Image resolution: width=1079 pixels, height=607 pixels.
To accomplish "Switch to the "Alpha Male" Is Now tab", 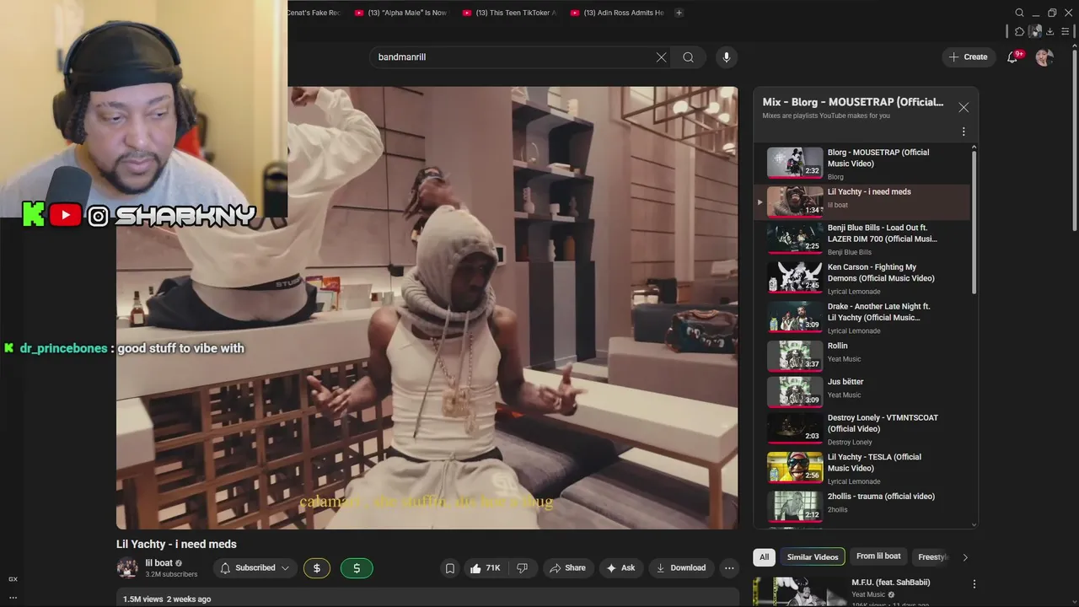I will click(x=401, y=13).
